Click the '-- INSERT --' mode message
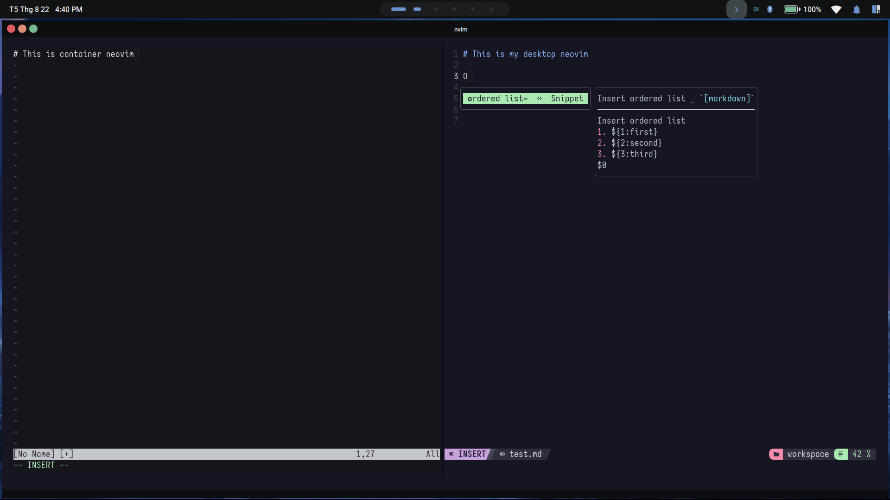 point(41,465)
